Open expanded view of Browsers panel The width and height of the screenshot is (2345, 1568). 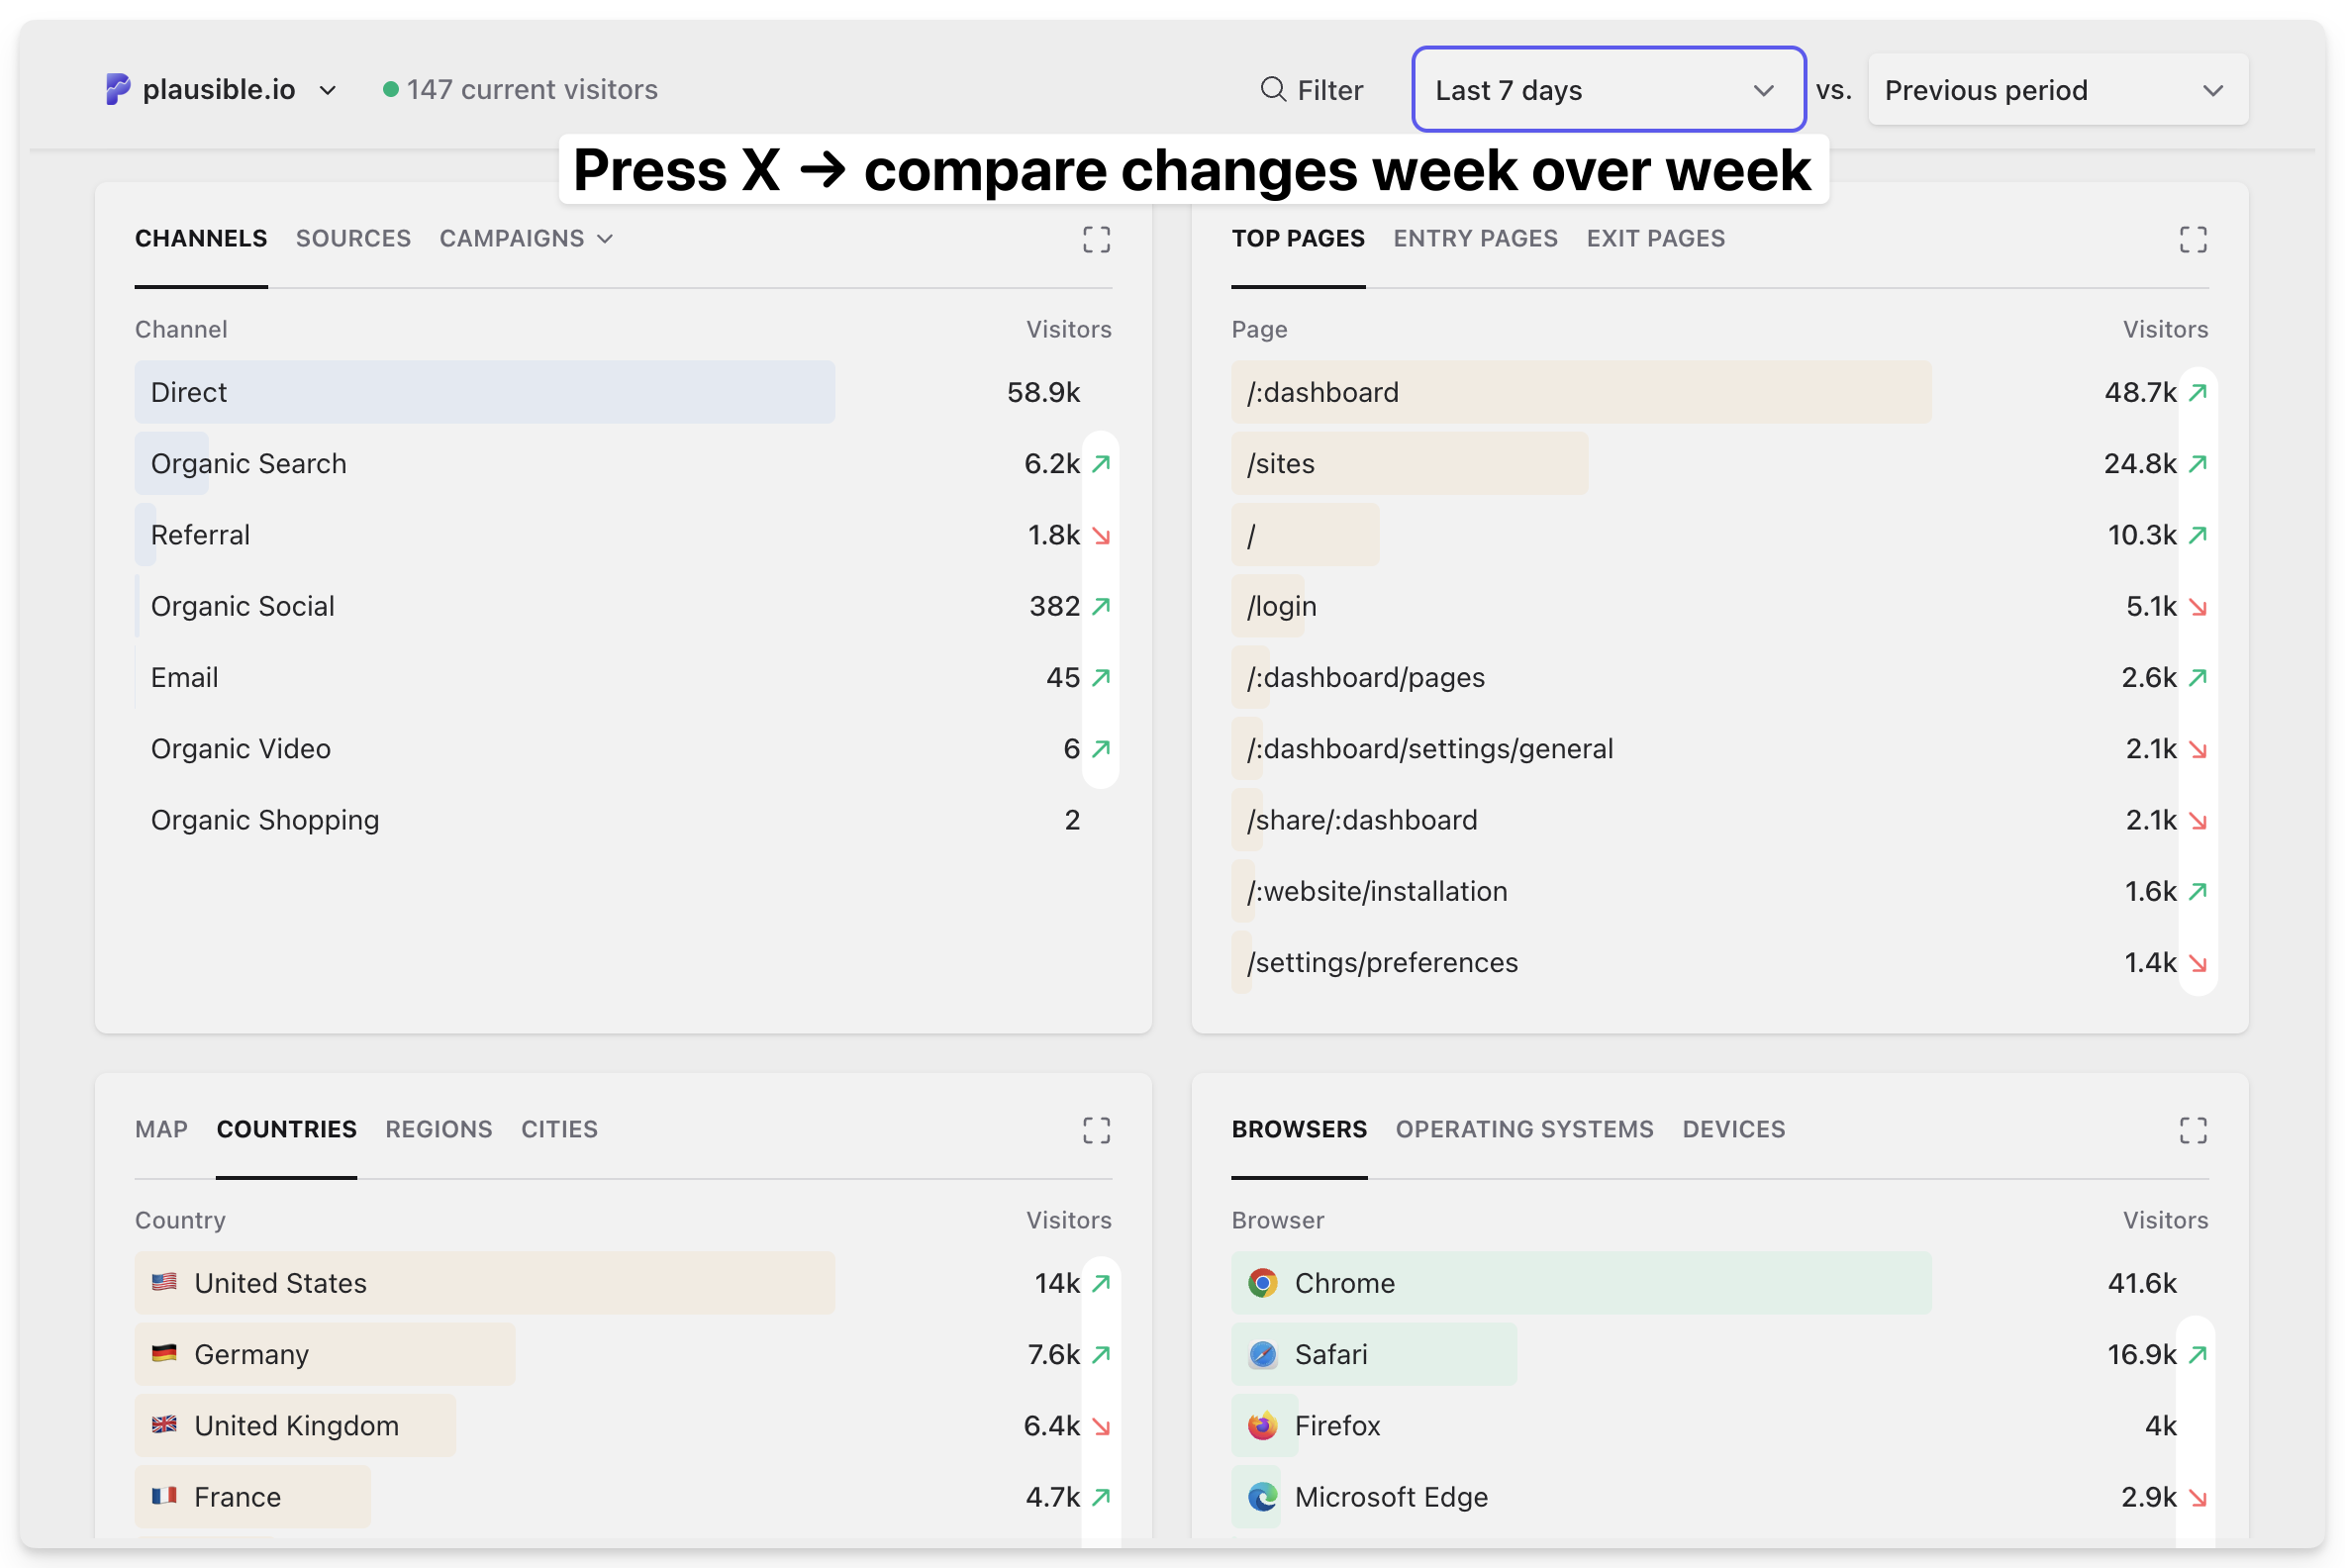tap(2192, 1130)
